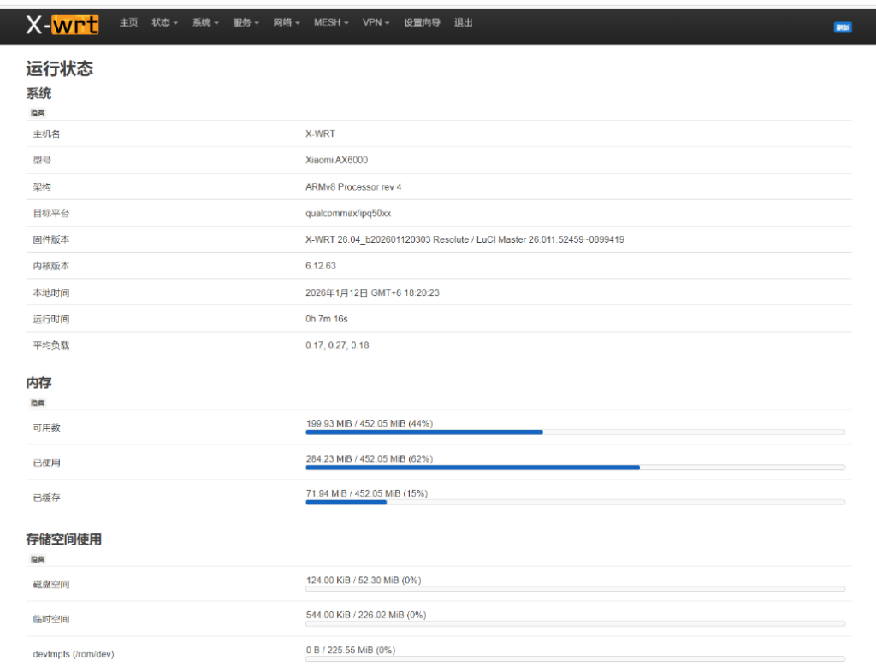876x666 pixels.
Task: Open 设置向导 from the top menu
Action: (x=422, y=23)
